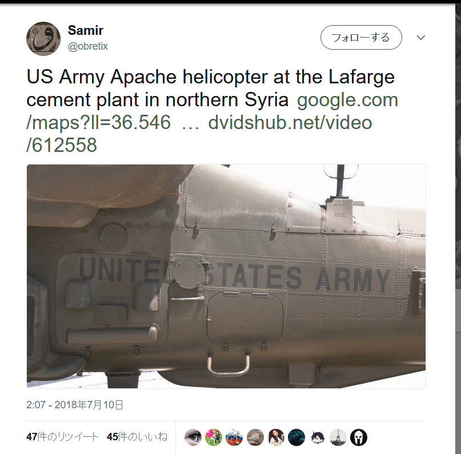View the 47件のリツイート retweets list

click(x=62, y=437)
